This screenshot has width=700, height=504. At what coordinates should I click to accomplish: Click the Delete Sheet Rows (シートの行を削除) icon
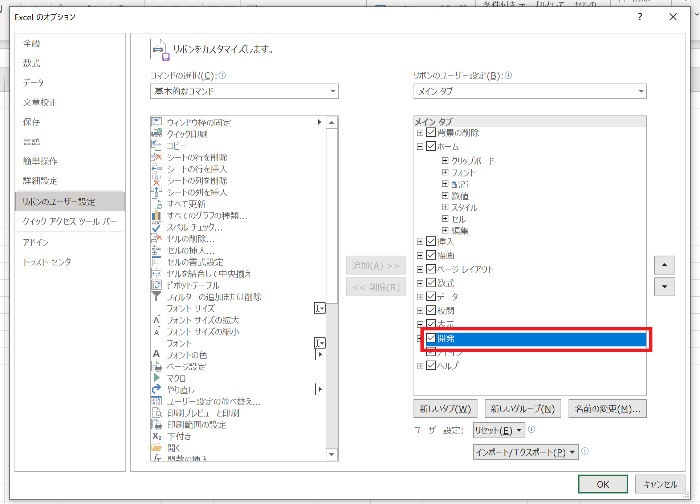pyautogui.click(x=156, y=157)
